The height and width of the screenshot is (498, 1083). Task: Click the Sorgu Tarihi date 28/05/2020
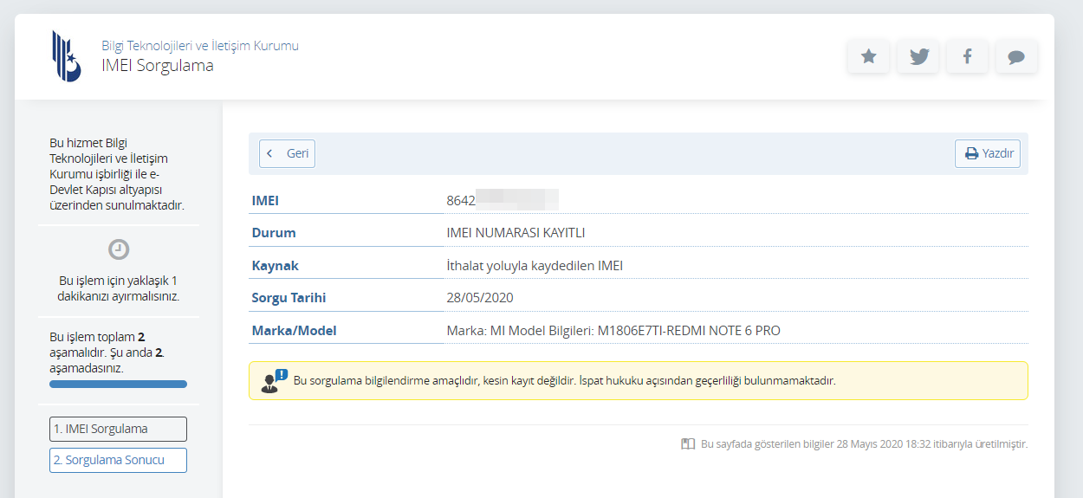(480, 297)
